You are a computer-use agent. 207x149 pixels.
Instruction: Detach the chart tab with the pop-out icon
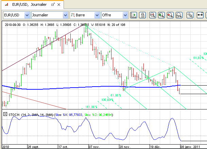(x=53, y=5)
